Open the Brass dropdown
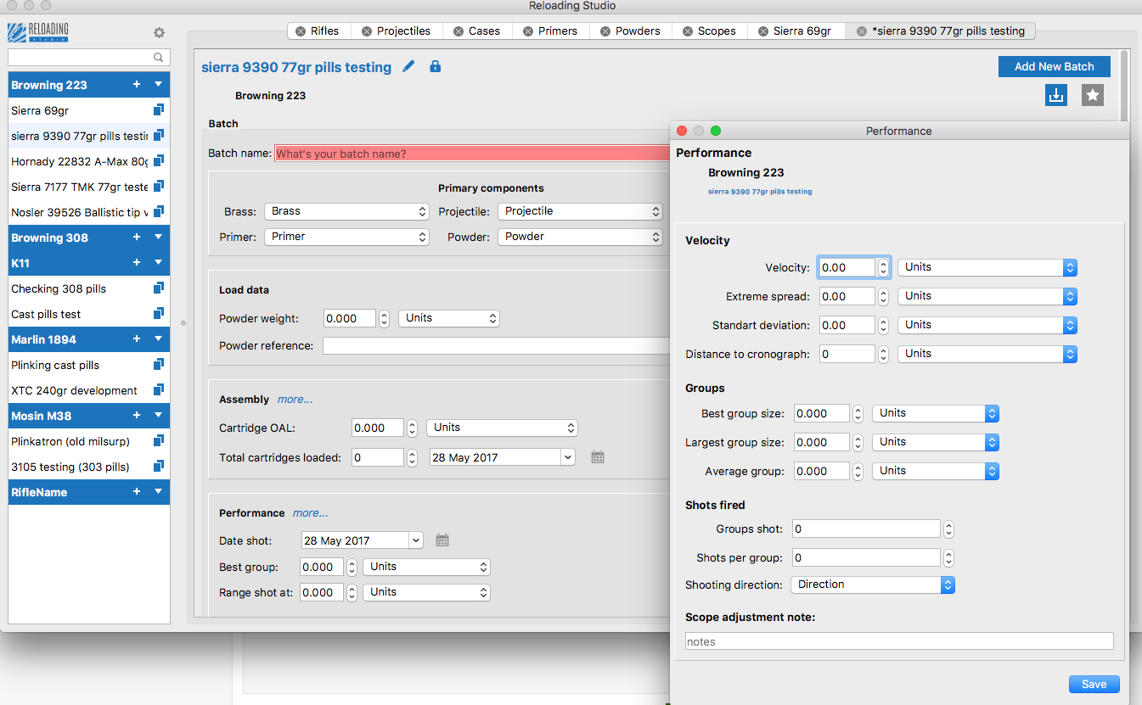 [x=346, y=211]
